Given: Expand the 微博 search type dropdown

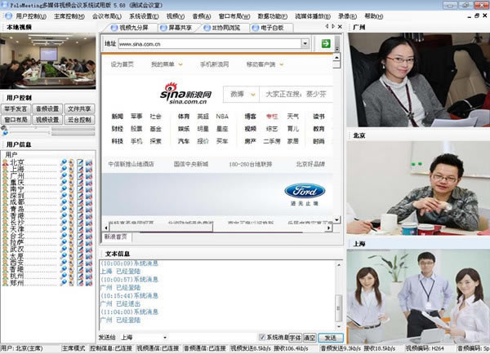Looking at the screenshot, I should (253, 95).
